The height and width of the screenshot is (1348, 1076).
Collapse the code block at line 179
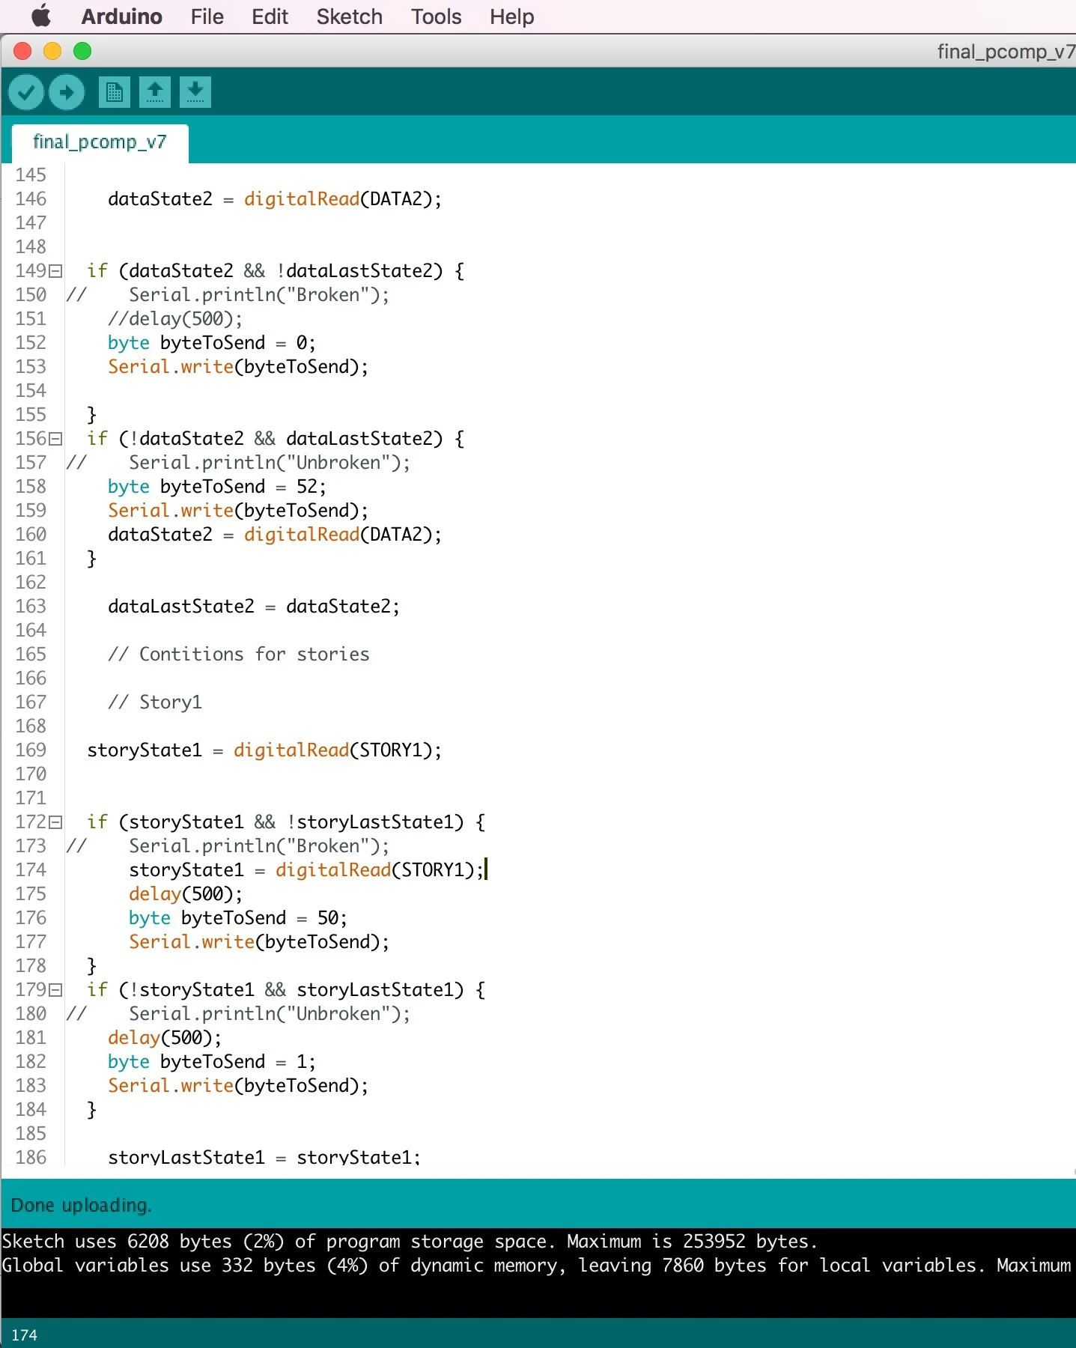(x=55, y=990)
